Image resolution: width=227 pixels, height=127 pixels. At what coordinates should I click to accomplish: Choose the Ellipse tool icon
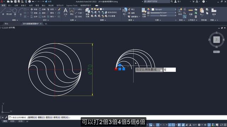[25, 13]
